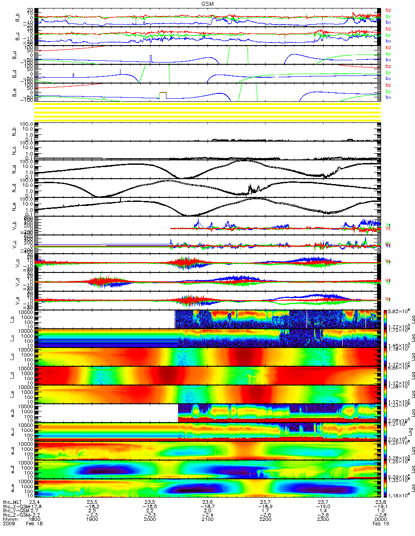Click the 2009 year label
This screenshot has width=415, height=536.
point(9,524)
